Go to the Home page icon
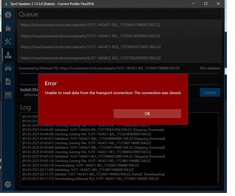235x196 pixels. tap(8, 28)
